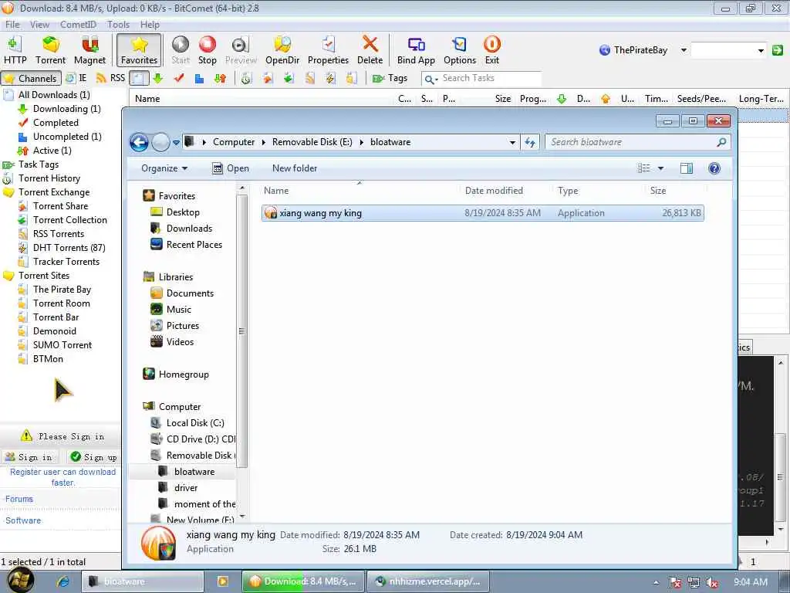Toggle the Channels panel button
This screenshot has width=790, height=593.
pyautogui.click(x=31, y=78)
